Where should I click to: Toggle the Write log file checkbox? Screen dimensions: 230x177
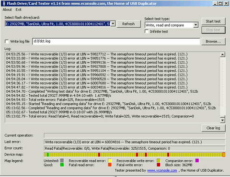click(x=7, y=42)
